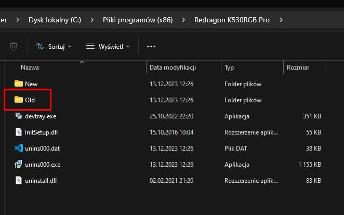This screenshot has width=344, height=215.
Task: Expand chevron after Pliki programów (x86)
Action: pos(183,20)
